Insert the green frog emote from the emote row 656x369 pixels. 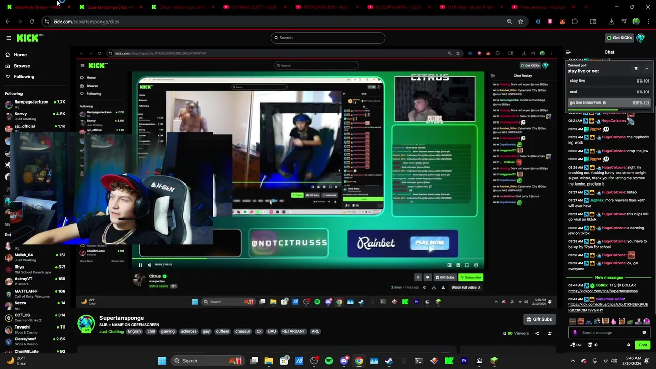click(630, 321)
